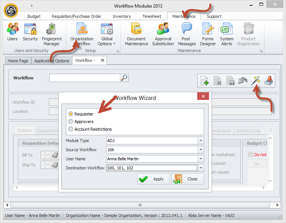Expand the Module Type dropdown
The image size is (286, 223).
click(x=201, y=141)
